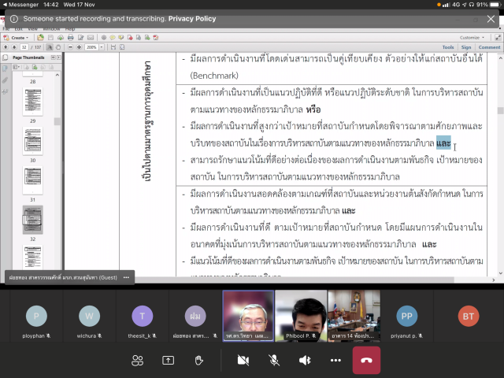Click the zoom out minus button

(x=69, y=47)
